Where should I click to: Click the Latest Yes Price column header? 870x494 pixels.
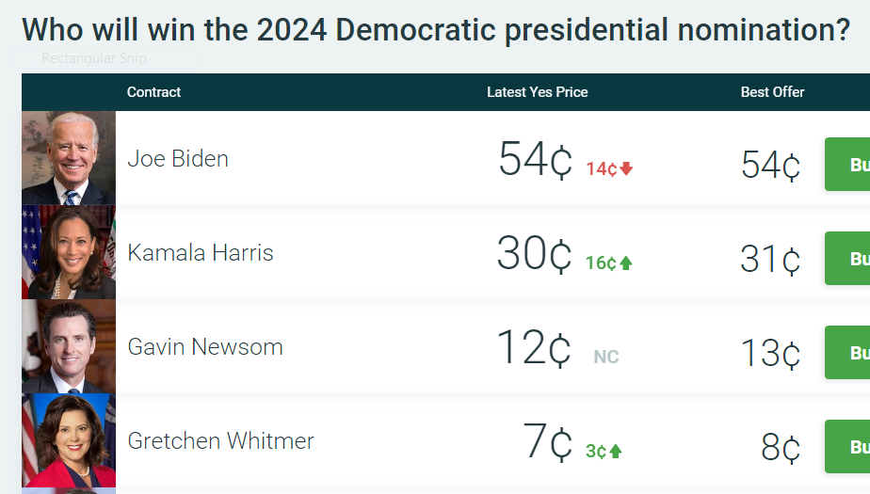click(x=537, y=92)
